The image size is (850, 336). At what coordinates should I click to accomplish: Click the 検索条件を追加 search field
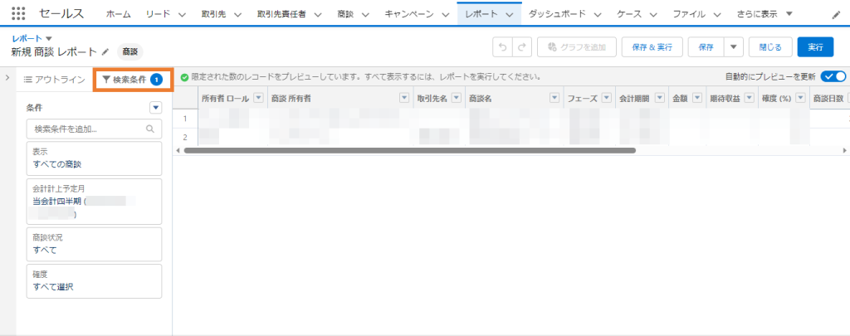coord(94,129)
